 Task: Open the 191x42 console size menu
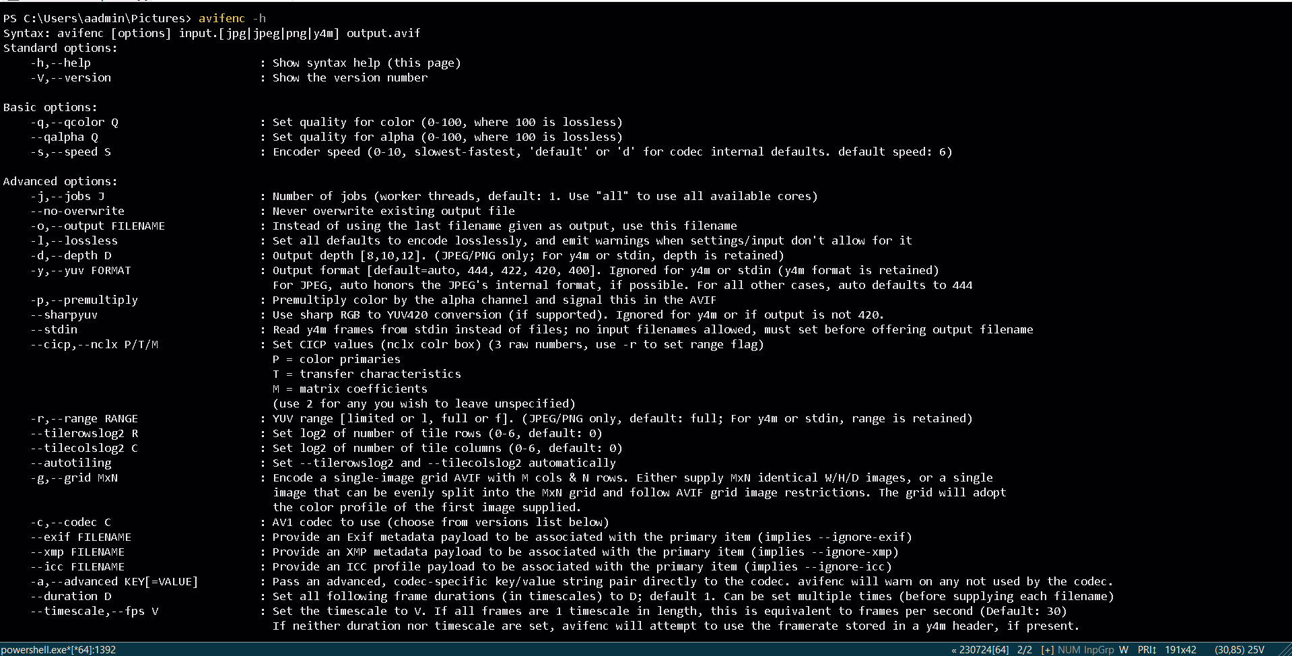[1181, 650]
